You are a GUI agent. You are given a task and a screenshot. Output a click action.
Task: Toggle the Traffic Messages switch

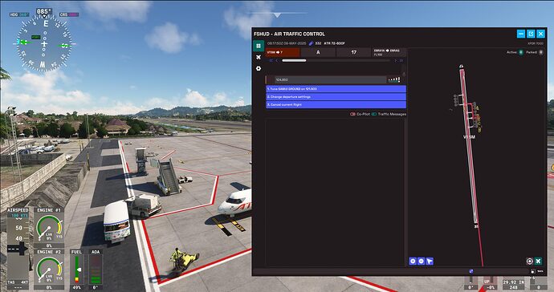pyautogui.click(x=374, y=114)
